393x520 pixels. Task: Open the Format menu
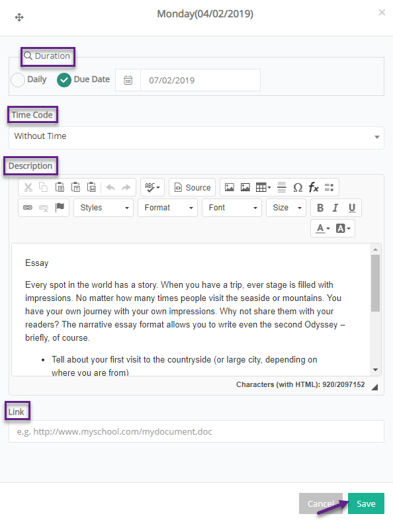point(167,208)
